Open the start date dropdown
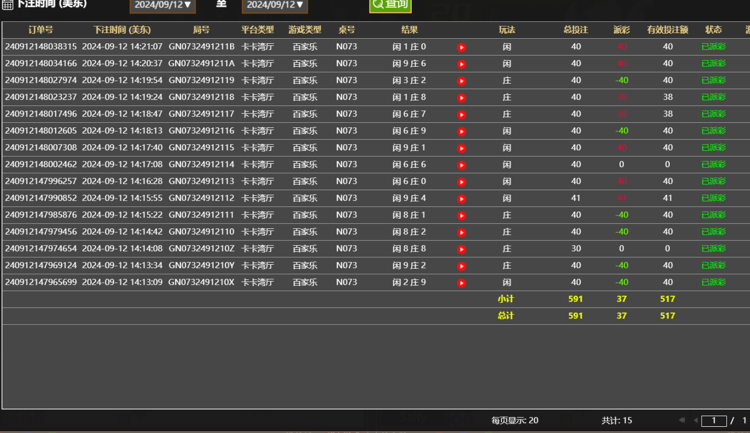 click(163, 5)
